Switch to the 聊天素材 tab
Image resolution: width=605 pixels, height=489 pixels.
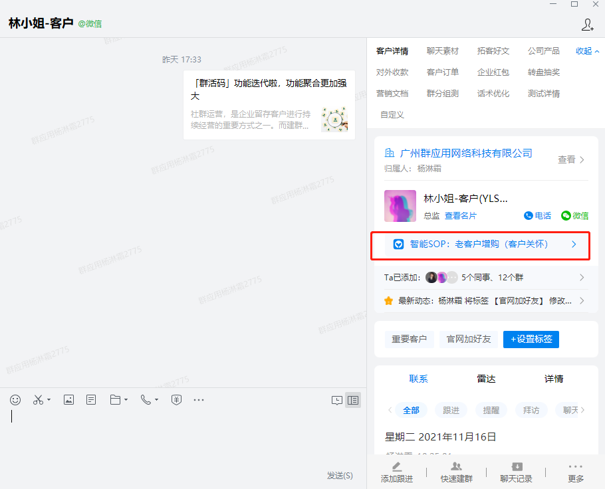coord(443,51)
